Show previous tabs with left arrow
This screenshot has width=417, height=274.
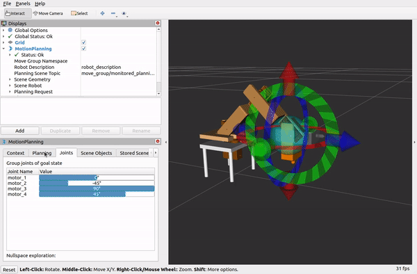tap(152, 153)
